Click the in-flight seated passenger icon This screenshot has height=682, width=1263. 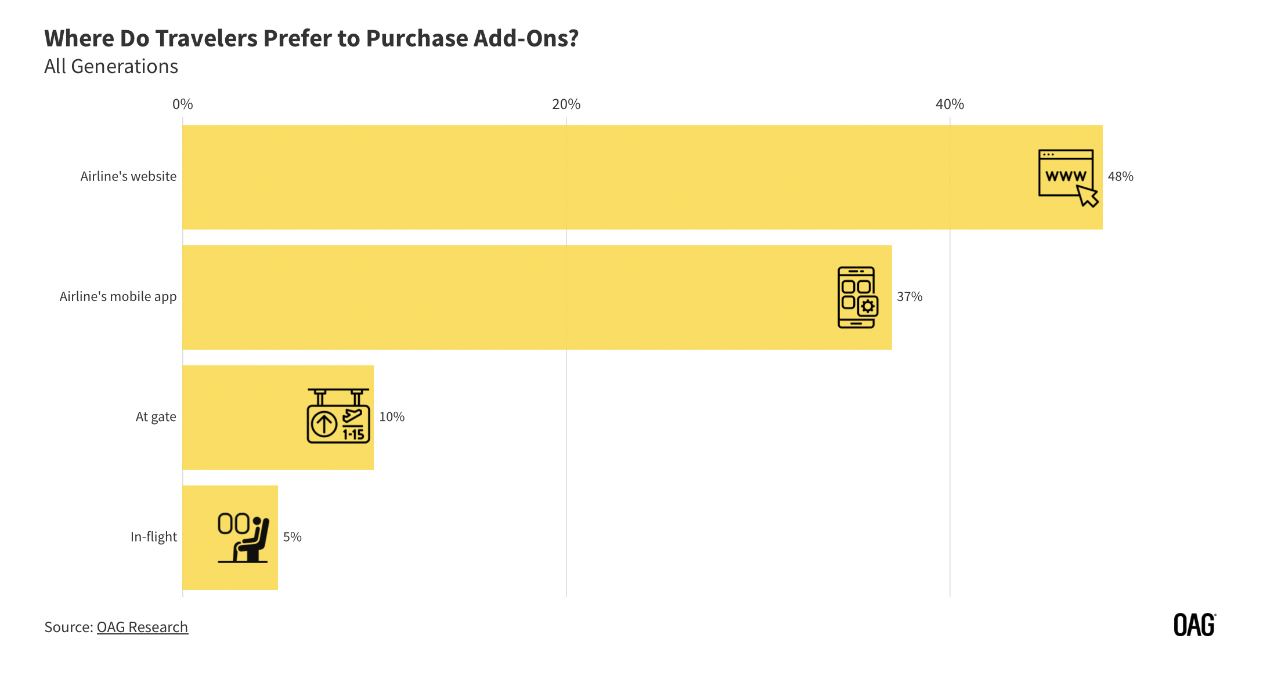243,537
